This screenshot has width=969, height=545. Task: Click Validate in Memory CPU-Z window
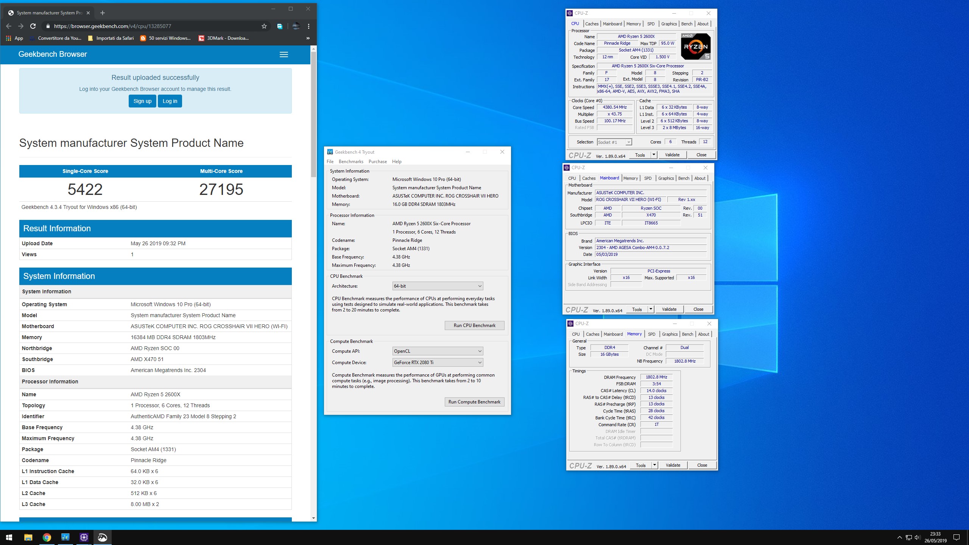click(x=673, y=465)
